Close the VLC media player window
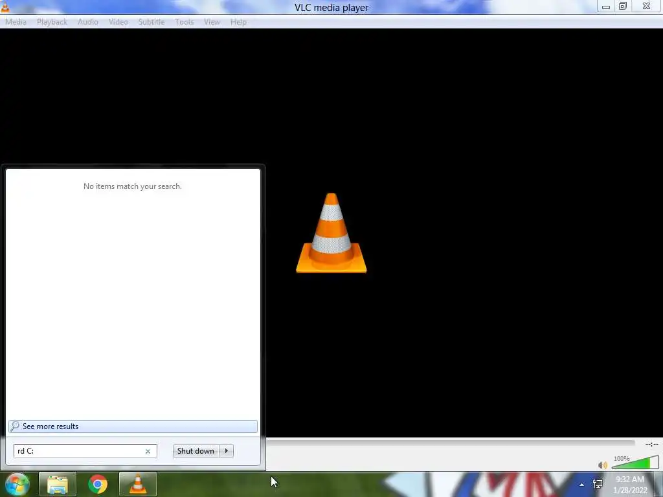The height and width of the screenshot is (497, 663). click(x=647, y=6)
